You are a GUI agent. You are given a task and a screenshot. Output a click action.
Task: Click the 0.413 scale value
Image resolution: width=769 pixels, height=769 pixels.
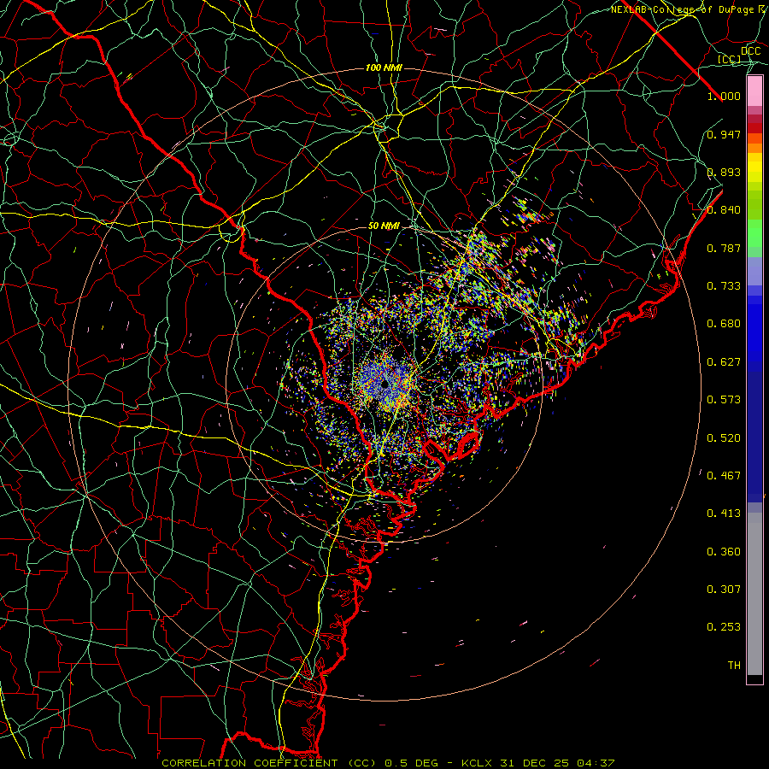point(724,514)
